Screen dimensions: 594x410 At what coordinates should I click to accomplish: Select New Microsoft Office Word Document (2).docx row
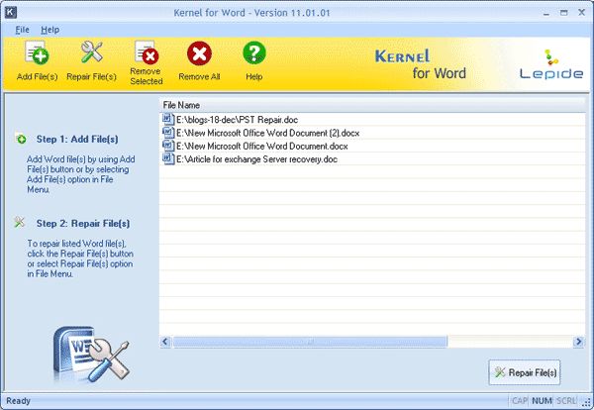click(372, 133)
